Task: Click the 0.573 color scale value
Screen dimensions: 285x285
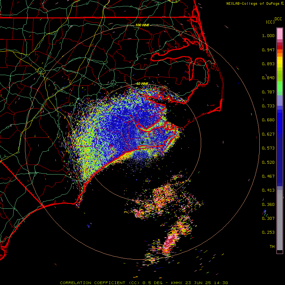Action: [x=268, y=148]
